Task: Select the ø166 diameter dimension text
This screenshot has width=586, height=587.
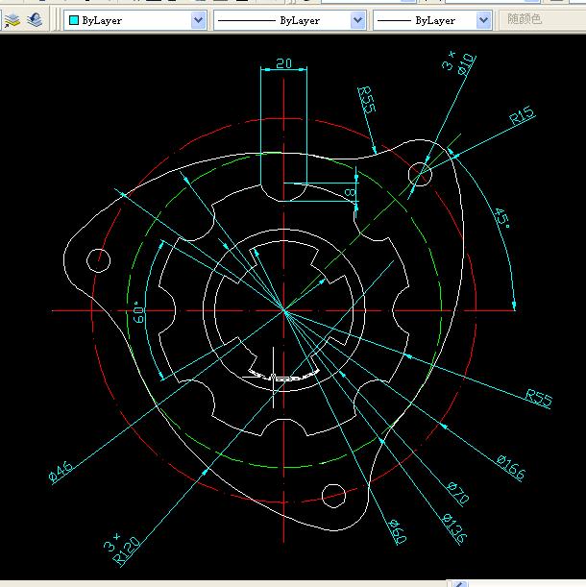Action: 511,467
